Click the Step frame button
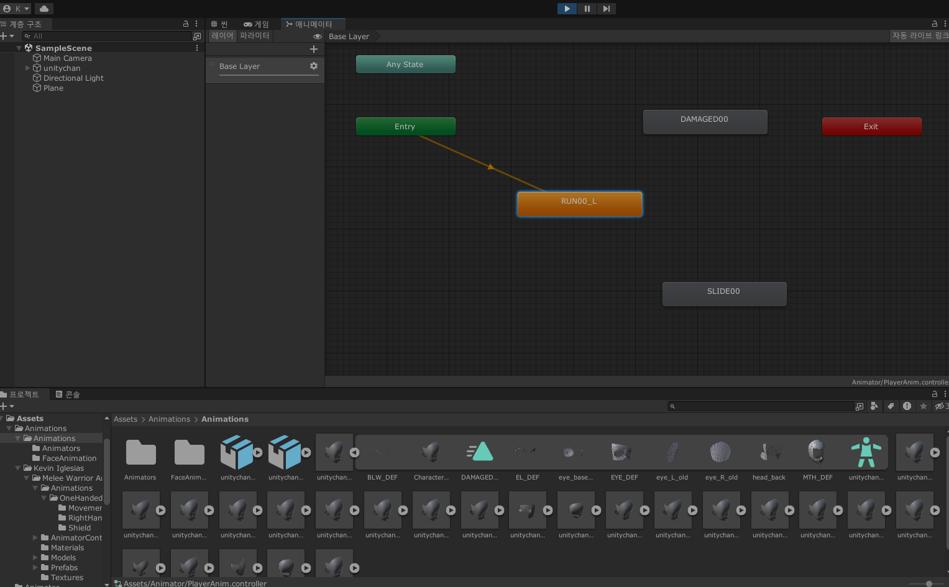Viewport: 949px width, 587px height. [606, 9]
